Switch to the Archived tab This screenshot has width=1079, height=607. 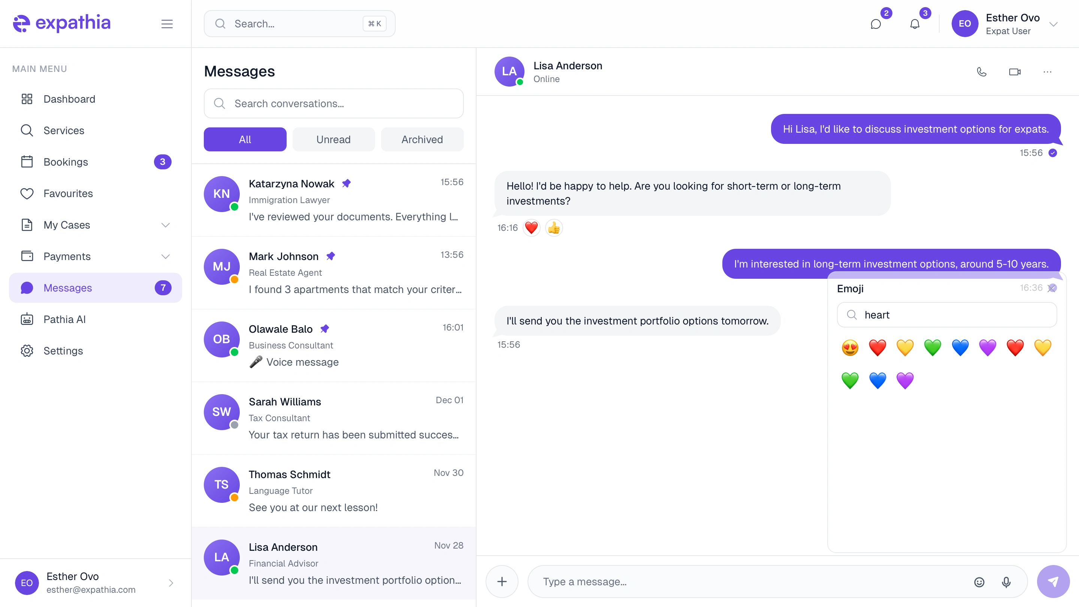point(422,139)
